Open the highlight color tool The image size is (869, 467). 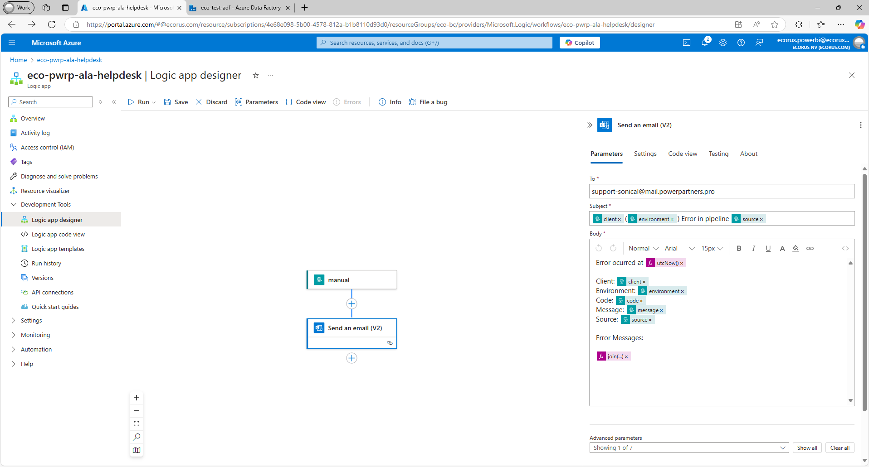tap(796, 248)
